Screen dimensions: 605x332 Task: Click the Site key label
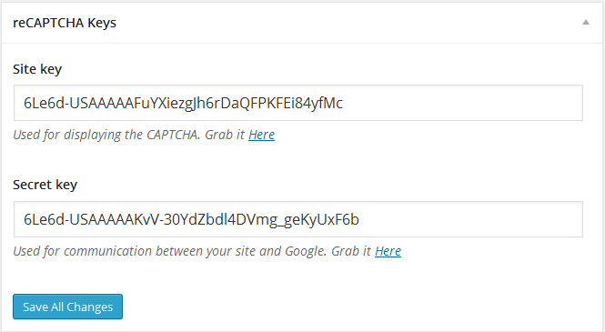(x=37, y=69)
